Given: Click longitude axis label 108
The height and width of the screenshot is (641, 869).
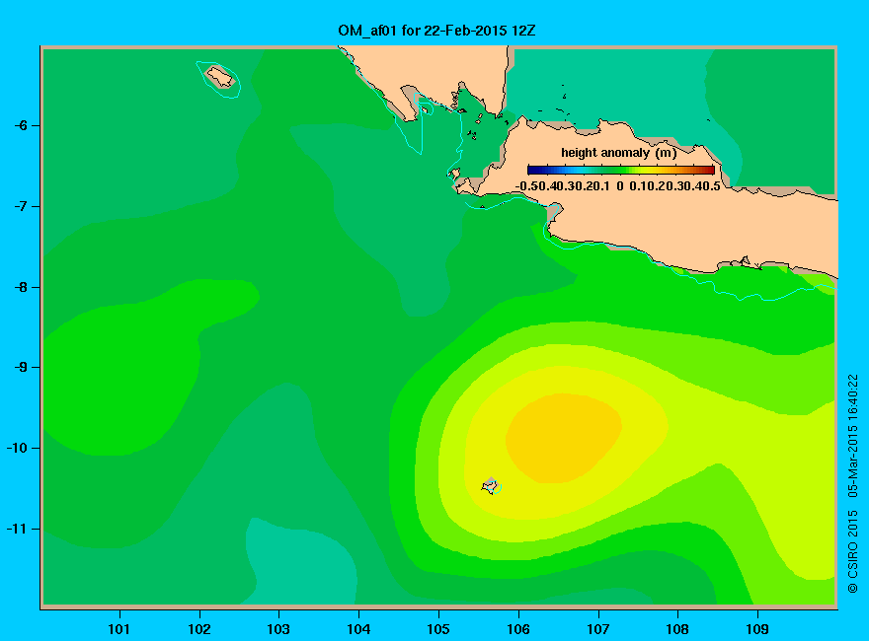Looking at the screenshot, I should (x=677, y=629).
